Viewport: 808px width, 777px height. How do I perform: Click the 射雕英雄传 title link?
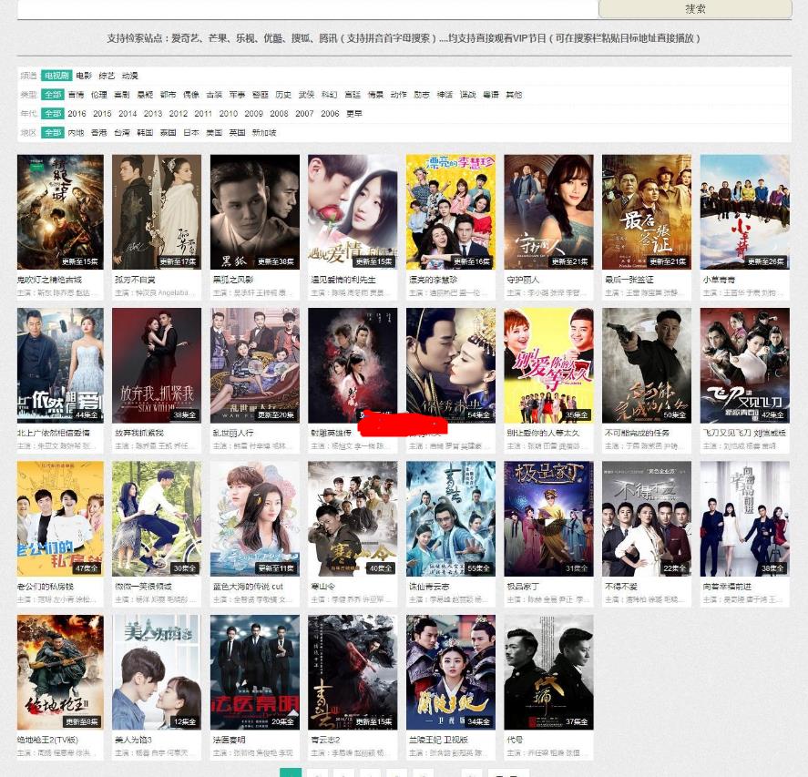point(331,433)
